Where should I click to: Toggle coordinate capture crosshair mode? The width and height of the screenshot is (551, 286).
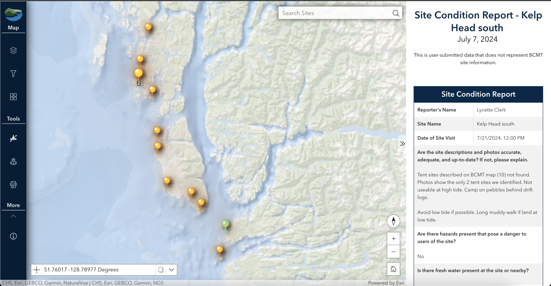(37, 270)
